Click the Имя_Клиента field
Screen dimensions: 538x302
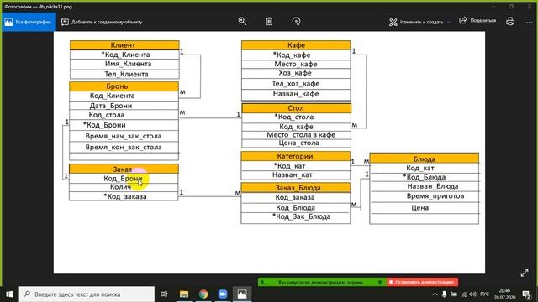[124, 64]
